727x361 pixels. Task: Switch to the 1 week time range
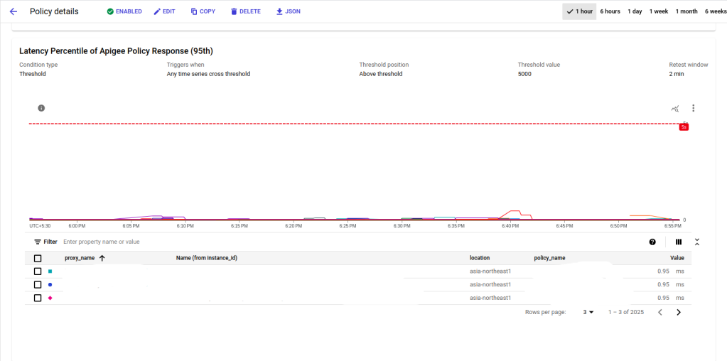(x=658, y=11)
